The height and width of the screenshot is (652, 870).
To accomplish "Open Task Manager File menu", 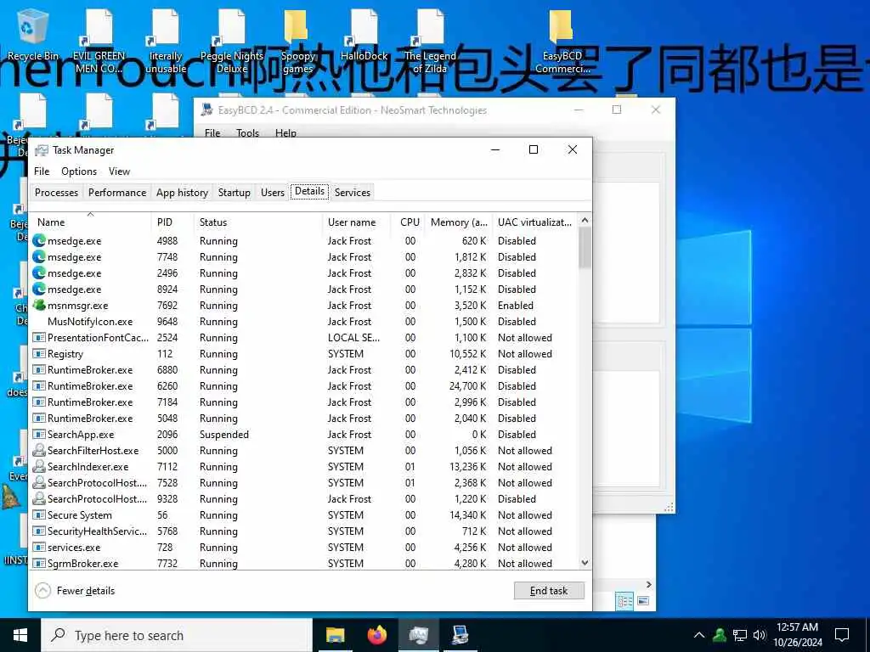I will pos(42,171).
